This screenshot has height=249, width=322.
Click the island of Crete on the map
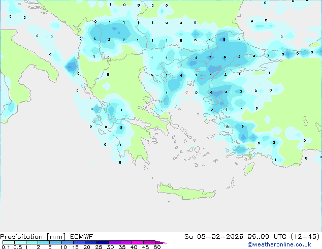click(x=186, y=191)
